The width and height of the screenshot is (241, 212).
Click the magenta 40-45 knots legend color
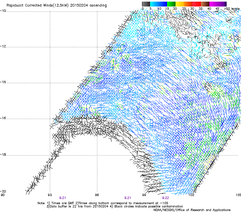214,4
